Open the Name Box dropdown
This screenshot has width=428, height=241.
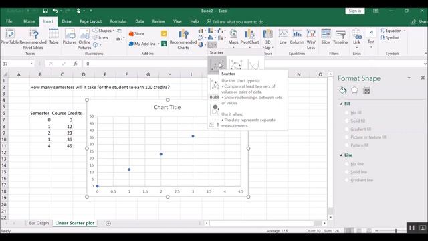[x=31, y=64]
